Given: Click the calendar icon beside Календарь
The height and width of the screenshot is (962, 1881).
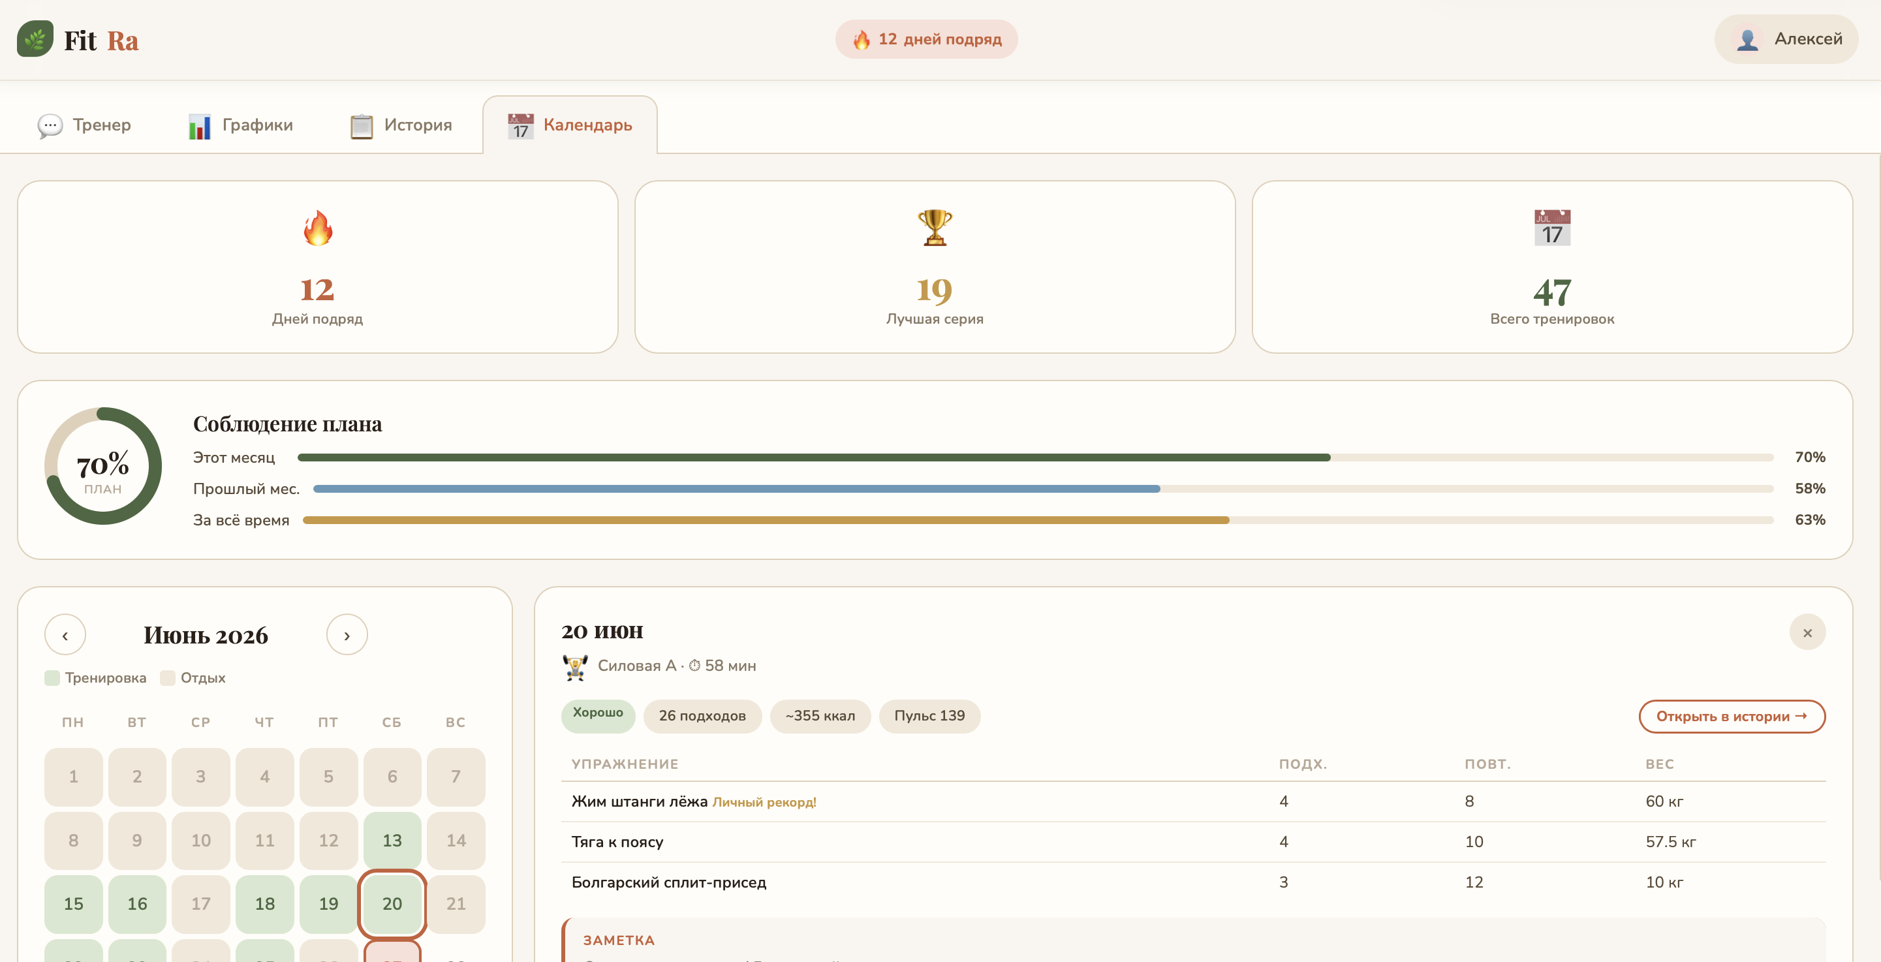Looking at the screenshot, I should (x=521, y=126).
